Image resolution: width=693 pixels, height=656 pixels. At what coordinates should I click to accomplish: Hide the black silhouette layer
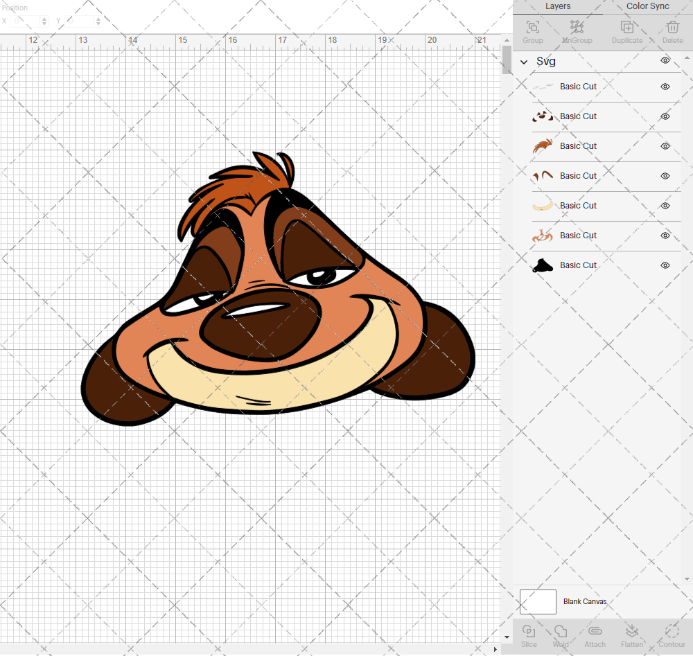665,265
